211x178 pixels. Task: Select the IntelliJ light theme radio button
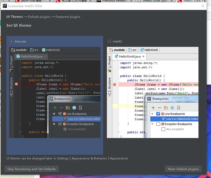pyautogui.click(x=109, y=42)
